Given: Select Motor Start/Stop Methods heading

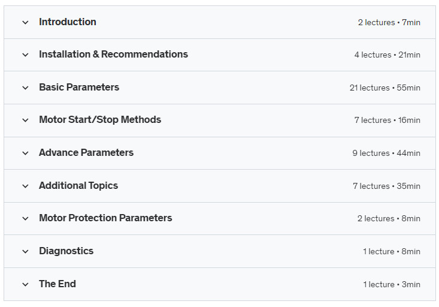Looking at the screenshot, I should [100, 120].
